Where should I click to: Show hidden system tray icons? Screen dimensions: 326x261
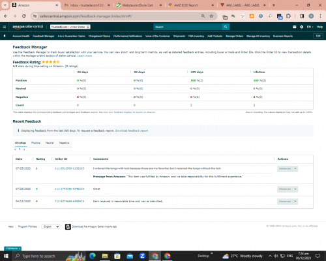click(270, 256)
